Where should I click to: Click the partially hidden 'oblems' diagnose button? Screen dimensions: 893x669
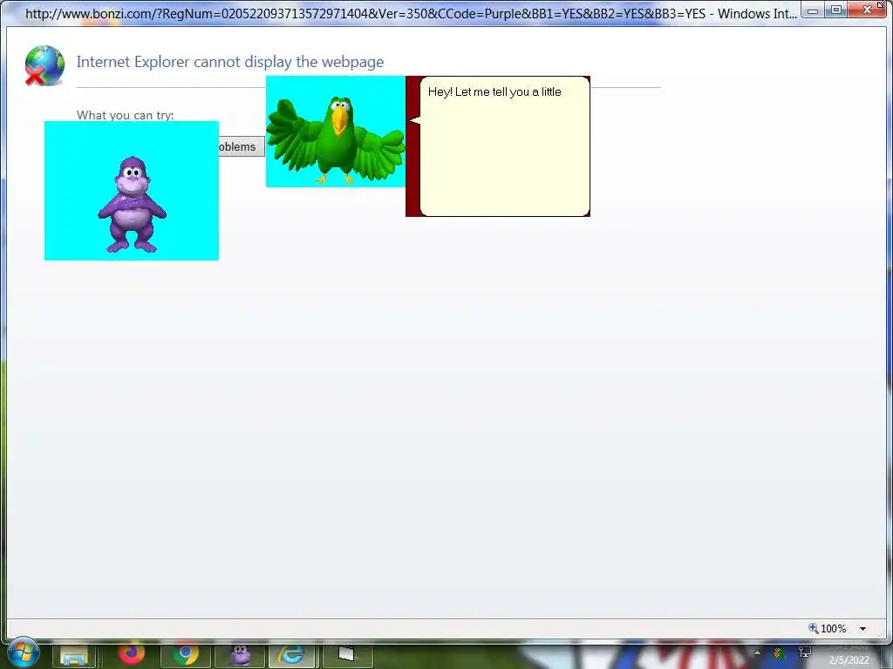point(242,146)
